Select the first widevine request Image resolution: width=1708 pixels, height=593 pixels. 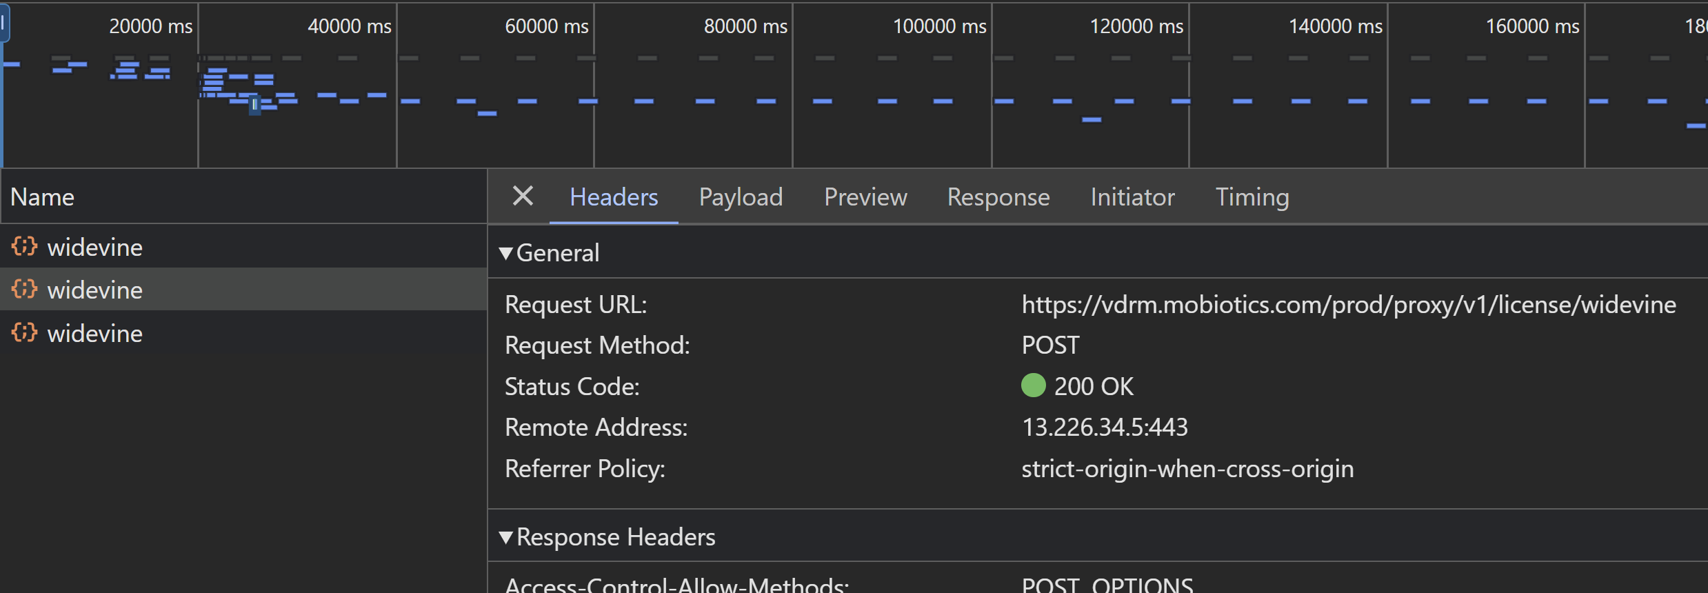[x=95, y=247]
